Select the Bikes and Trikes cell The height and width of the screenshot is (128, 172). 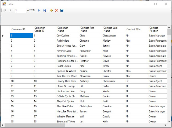67,121
